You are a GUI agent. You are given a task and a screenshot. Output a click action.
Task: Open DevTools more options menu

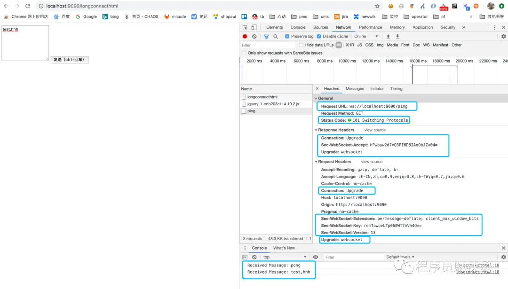[x=494, y=28]
